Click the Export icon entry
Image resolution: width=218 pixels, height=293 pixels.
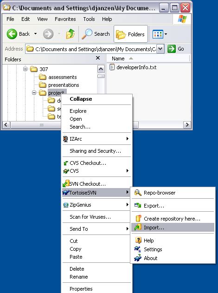138,206
